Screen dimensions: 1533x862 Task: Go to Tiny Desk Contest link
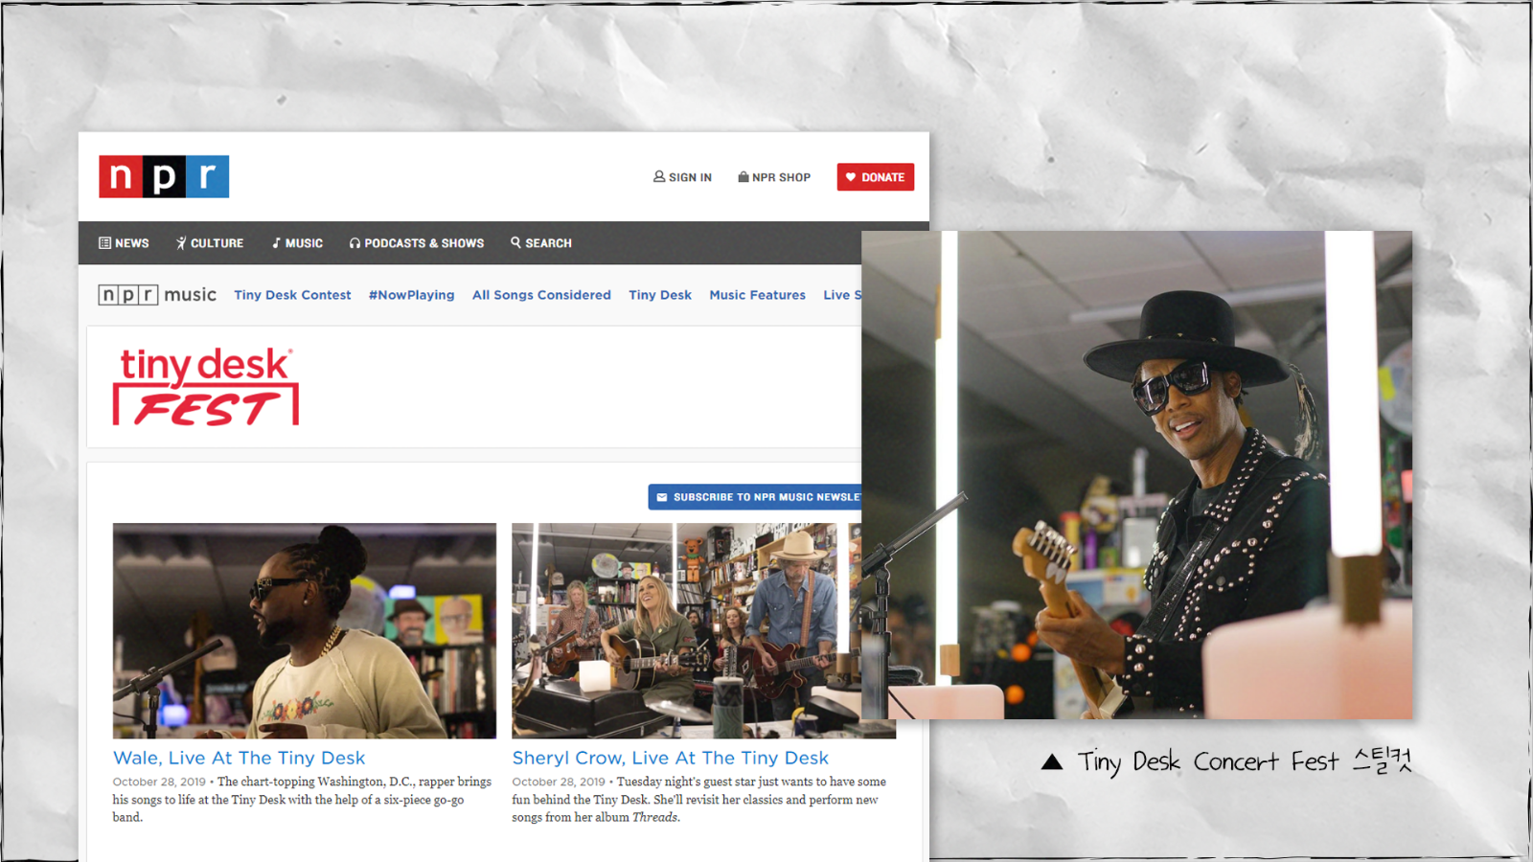(x=292, y=295)
